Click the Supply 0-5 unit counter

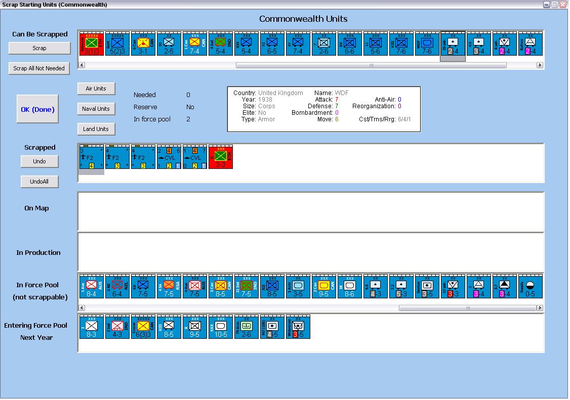pyautogui.click(x=531, y=286)
